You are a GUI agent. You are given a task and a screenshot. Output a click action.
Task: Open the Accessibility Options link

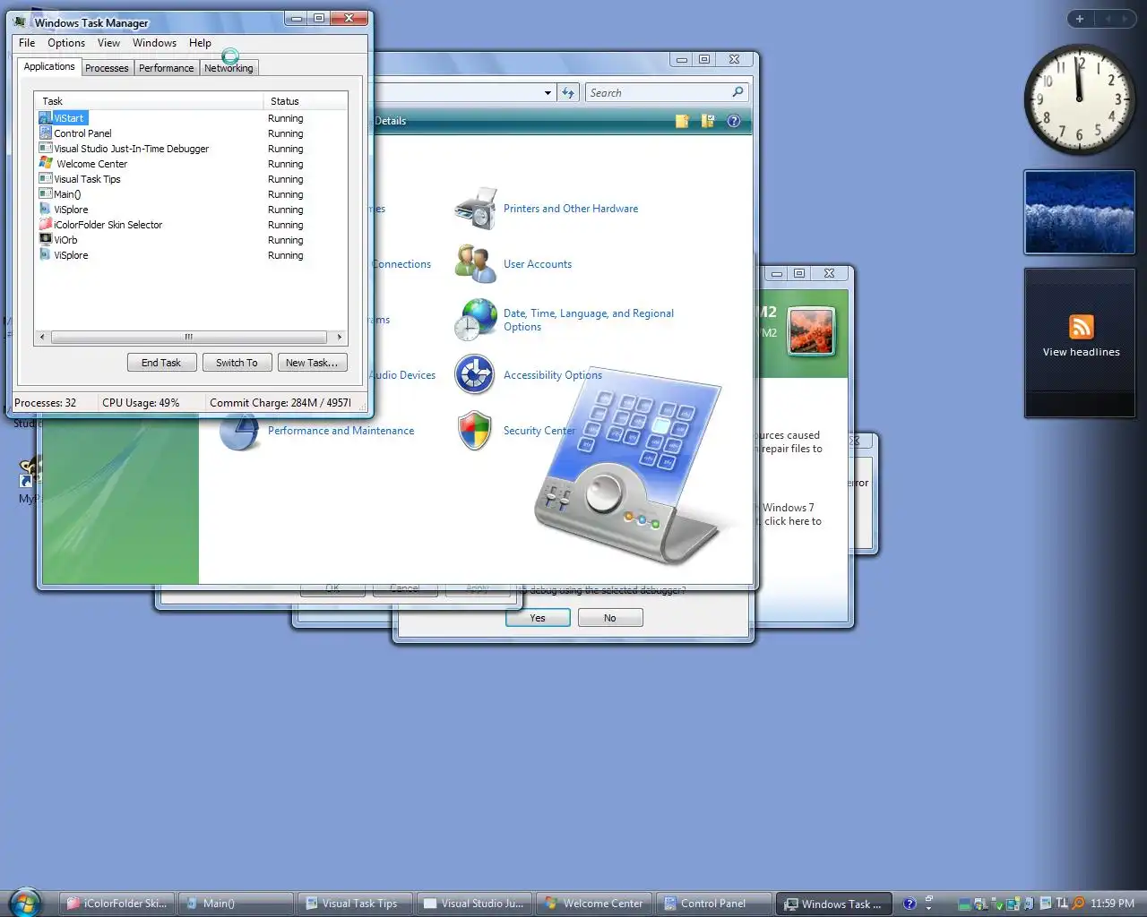553,375
